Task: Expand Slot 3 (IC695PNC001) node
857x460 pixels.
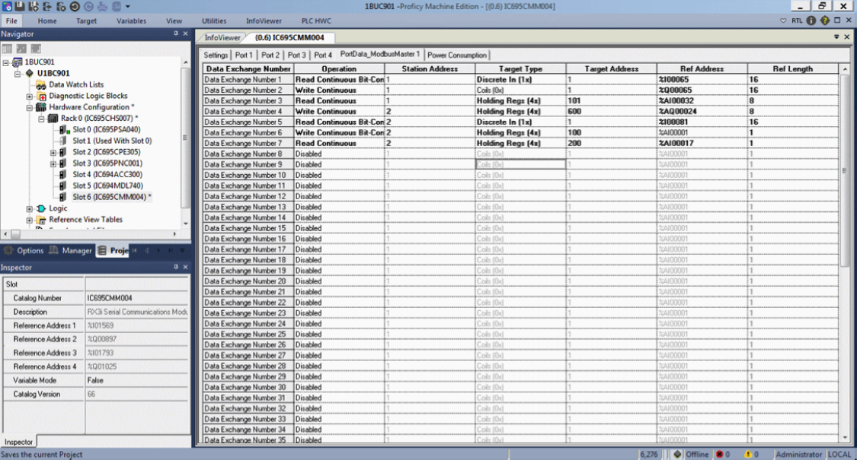Action: click(x=53, y=163)
